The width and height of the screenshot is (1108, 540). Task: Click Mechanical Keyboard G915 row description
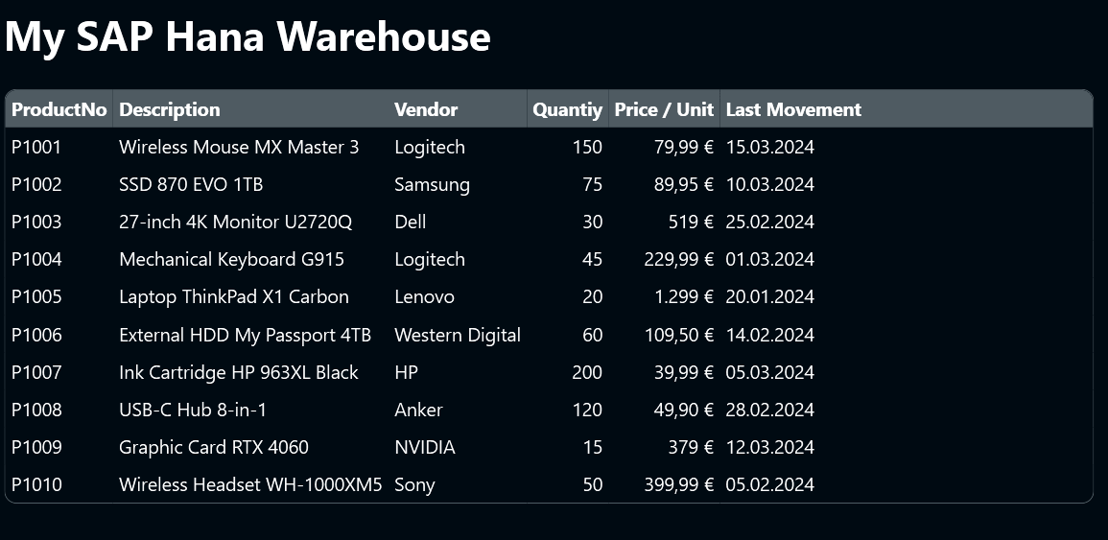[231, 260]
